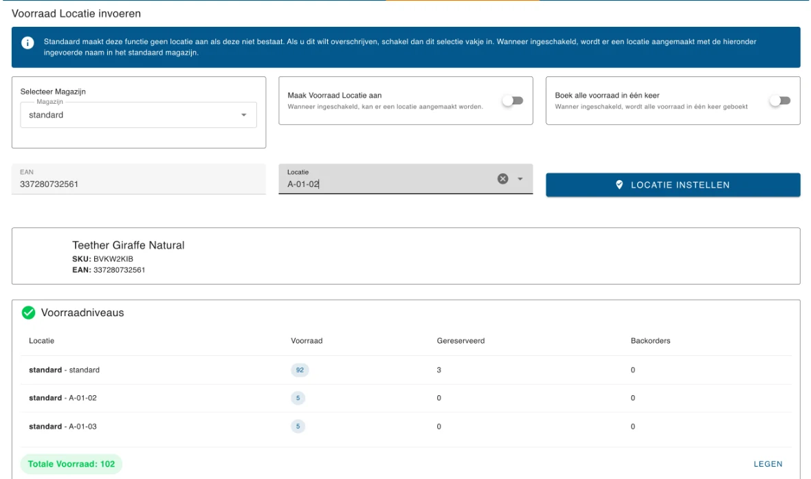Click the product EAN line under SKU
The image size is (811, 479).
(109, 270)
